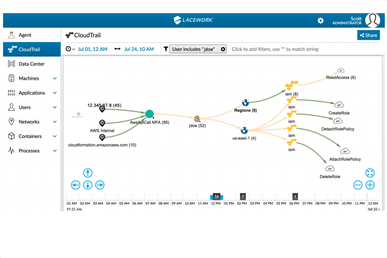Click start date Jul 01, 12 AM

(92, 49)
